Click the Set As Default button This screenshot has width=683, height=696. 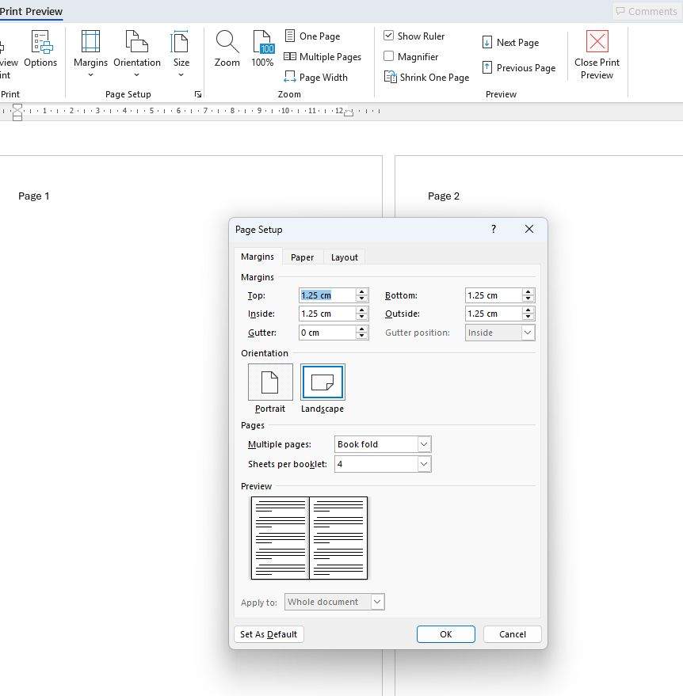pos(269,634)
